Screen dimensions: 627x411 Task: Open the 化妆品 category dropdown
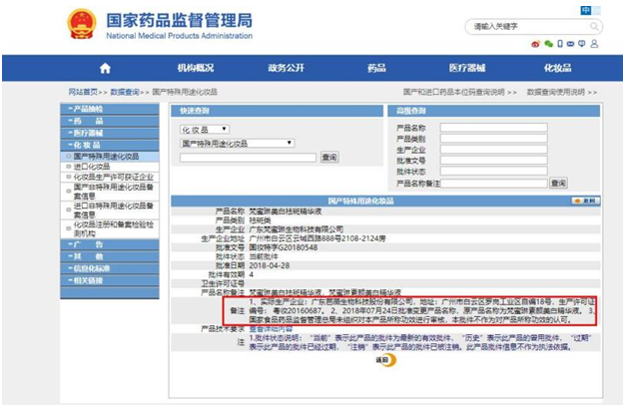(205, 129)
